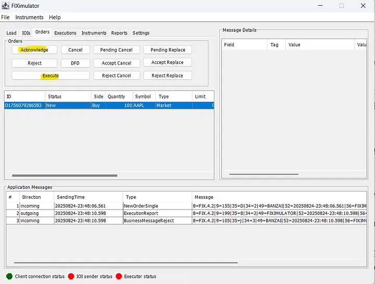The height and width of the screenshot is (284, 375).
Task: Click the SendingTime column header
Action: click(88, 197)
